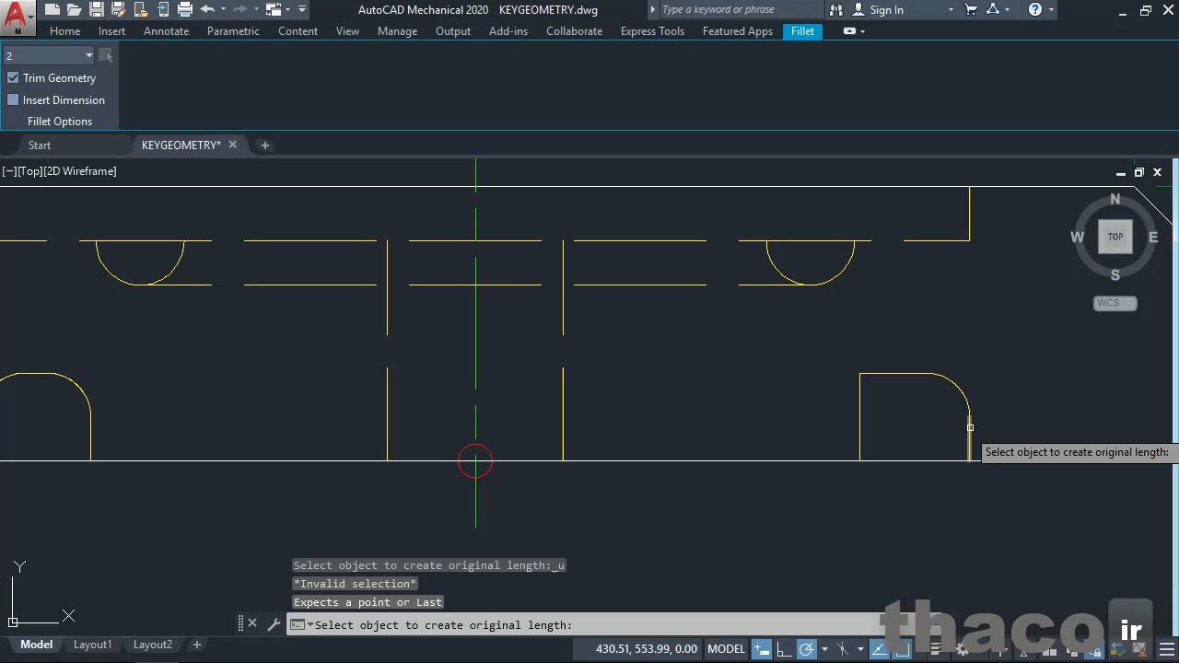The image size is (1179, 663).
Task: Click the Open from Web & Mobile icon
Action: (141, 10)
